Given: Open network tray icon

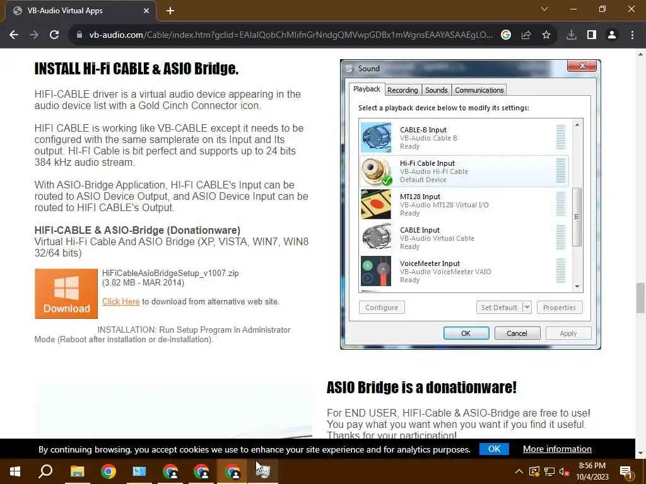Looking at the screenshot, I should click(549, 471).
